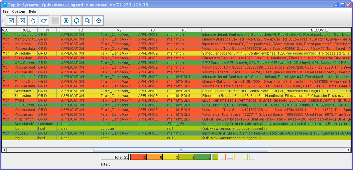The image size is (353, 170).
Task: Click 'Filesystem Regular Files=68' message
Action: (x=276, y=96)
